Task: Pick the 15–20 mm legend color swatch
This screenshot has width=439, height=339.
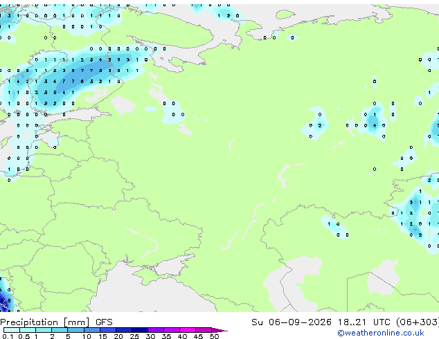Action: pos(107,330)
